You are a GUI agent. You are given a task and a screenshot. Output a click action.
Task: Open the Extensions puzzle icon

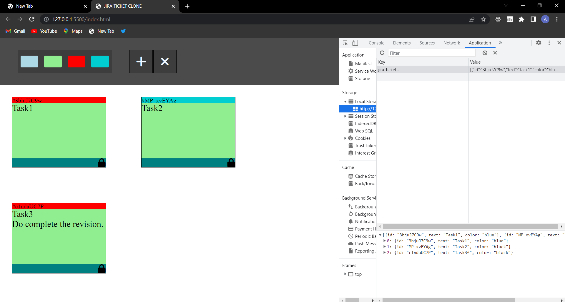pyautogui.click(x=521, y=19)
